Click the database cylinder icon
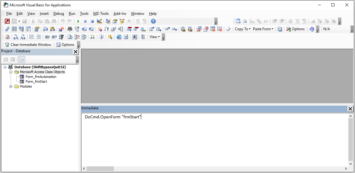 click(110, 37)
